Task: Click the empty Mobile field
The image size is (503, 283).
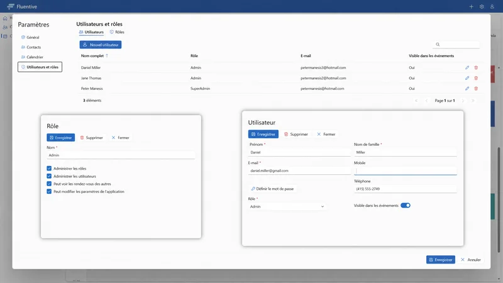Action: coord(405,170)
